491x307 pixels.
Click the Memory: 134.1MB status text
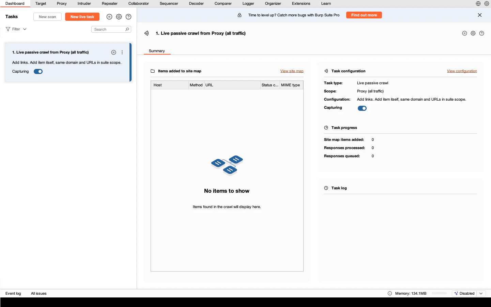(411, 293)
